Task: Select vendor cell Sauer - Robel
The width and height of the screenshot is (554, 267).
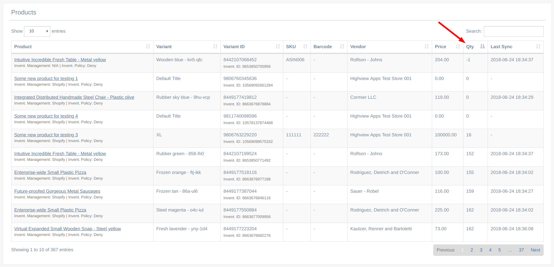Action: point(364,191)
